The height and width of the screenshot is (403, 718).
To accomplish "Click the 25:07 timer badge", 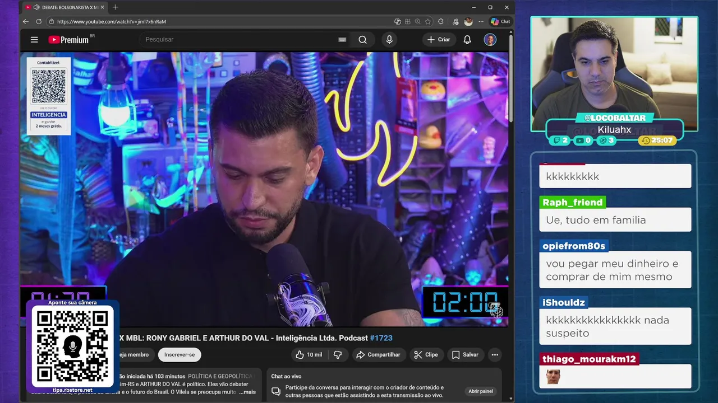I will pos(657,140).
